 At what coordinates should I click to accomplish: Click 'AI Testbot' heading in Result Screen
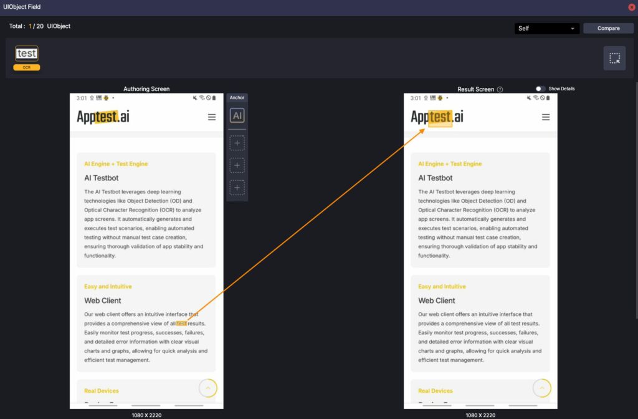[x=436, y=178]
